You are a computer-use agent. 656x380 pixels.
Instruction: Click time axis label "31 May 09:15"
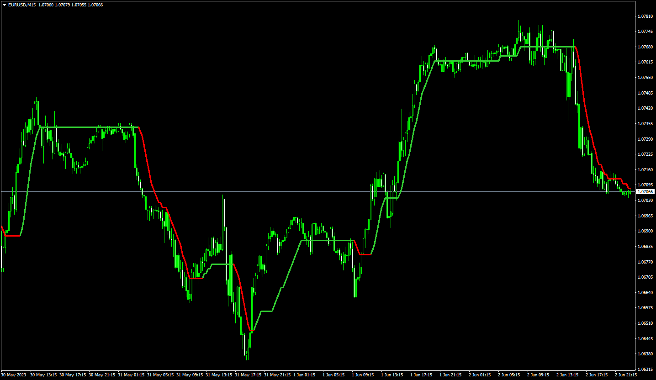[x=190, y=375]
